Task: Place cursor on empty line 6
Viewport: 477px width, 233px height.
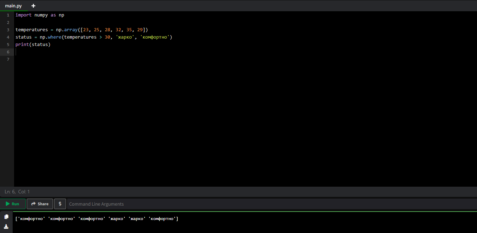Action: click(245, 52)
